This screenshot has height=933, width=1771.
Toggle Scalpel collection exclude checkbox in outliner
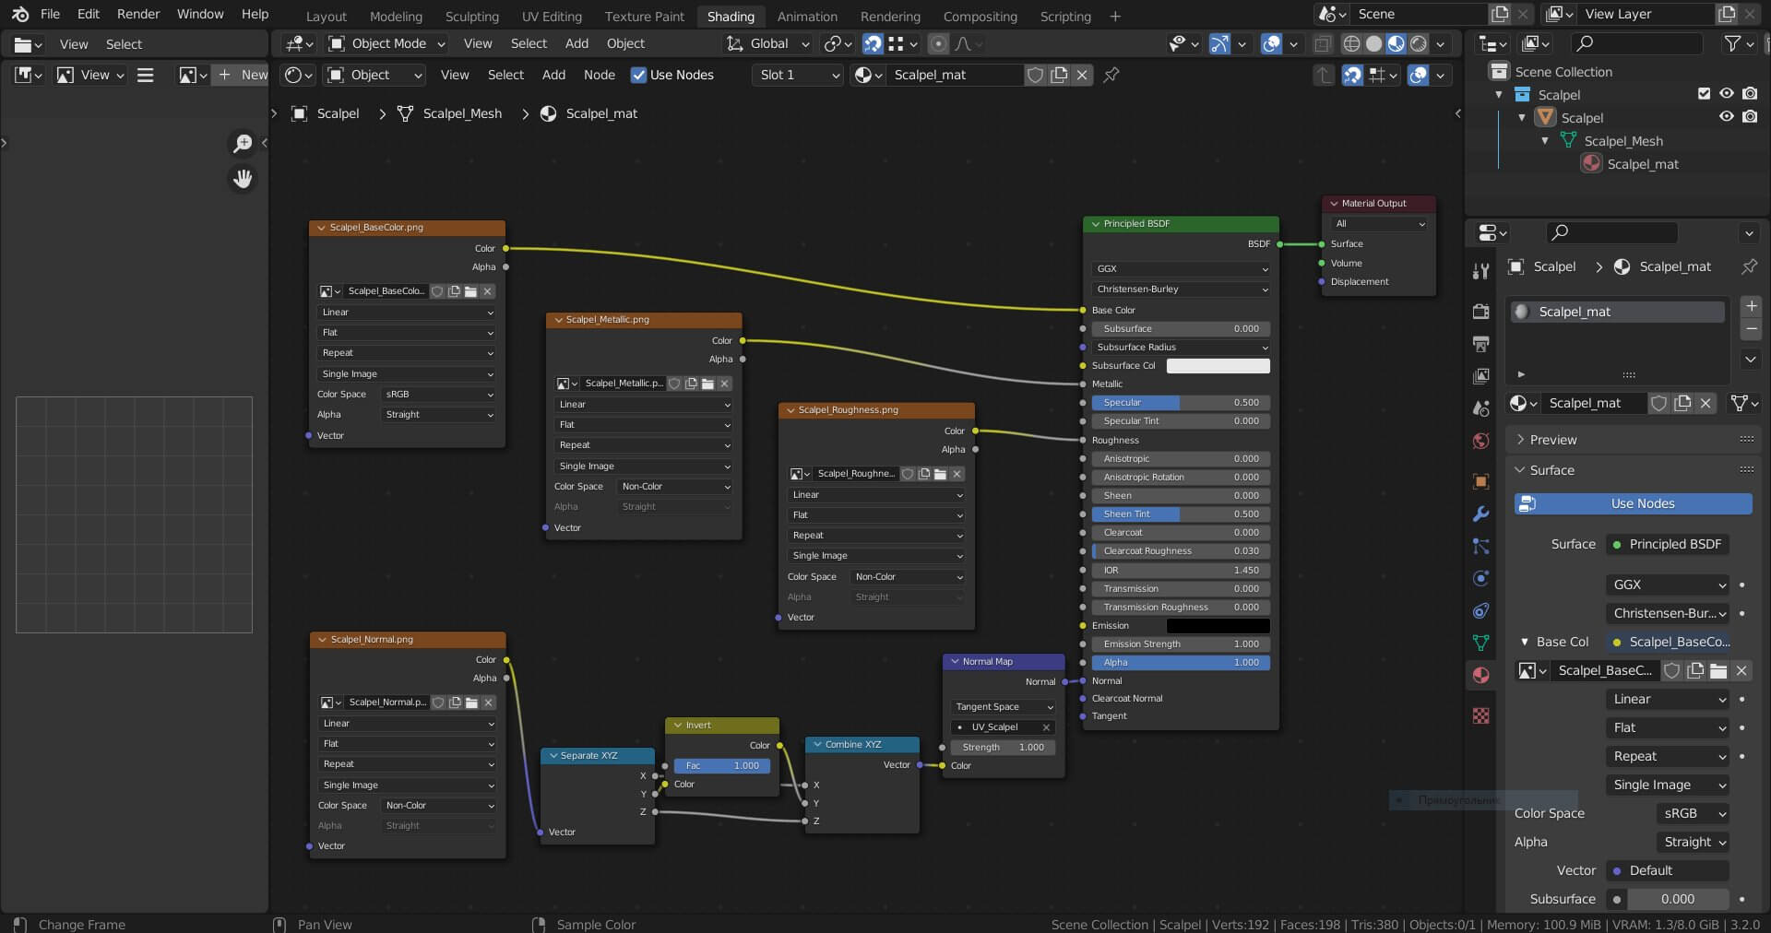[1704, 94]
